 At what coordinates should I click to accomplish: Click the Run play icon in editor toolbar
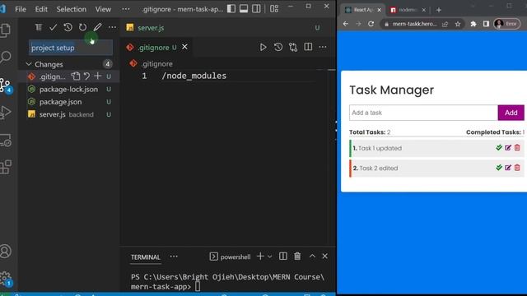[263, 48]
